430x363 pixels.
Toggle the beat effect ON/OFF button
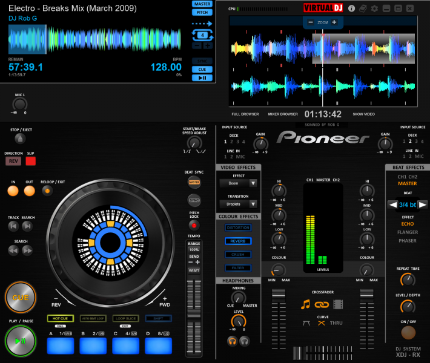408,333
